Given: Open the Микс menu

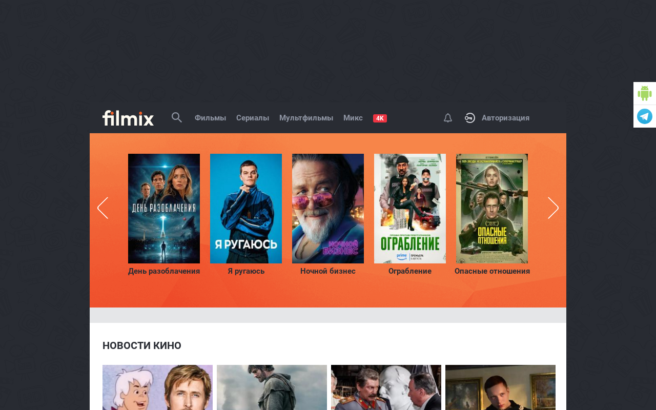Looking at the screenshot, I should click(353, 118).
